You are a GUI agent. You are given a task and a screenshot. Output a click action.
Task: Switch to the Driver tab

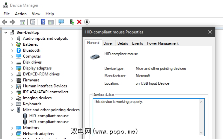[108, 43]
